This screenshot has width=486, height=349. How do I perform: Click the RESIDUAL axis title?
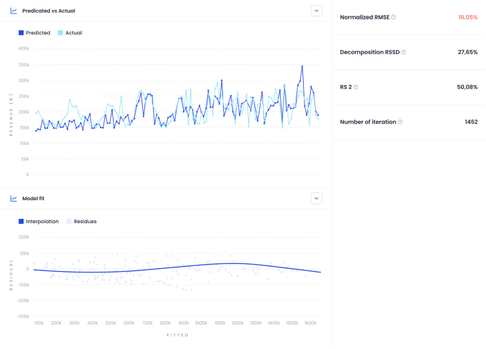(x=11, y=275)
